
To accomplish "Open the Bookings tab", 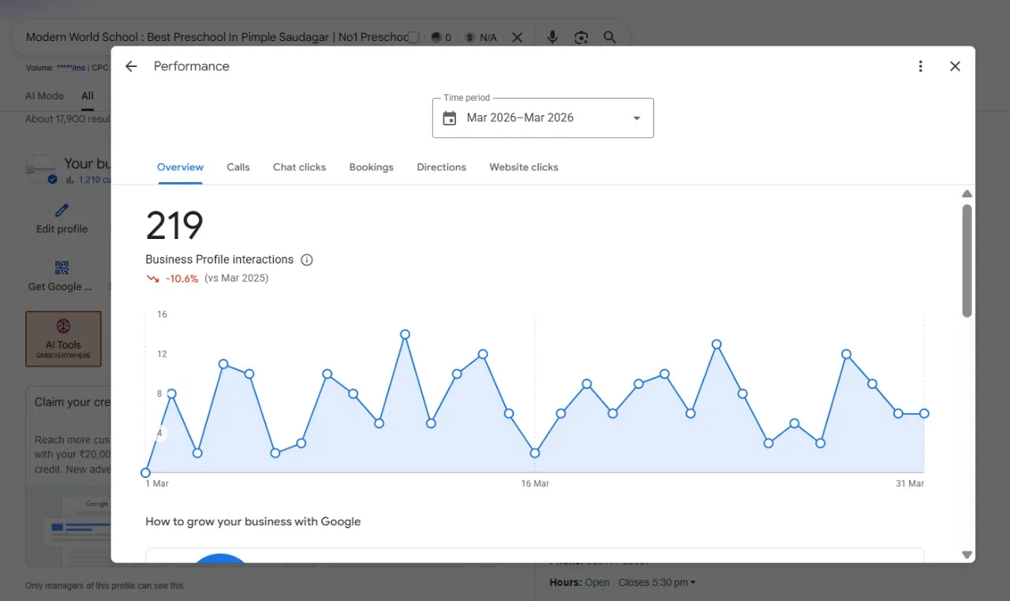I will coord(372,167).
